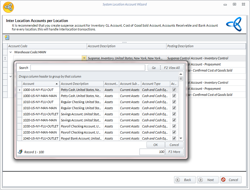Click the OK button in the lookup popup
Image resolution: width=250 pixels, height=190 pixels.
point(155,145)
